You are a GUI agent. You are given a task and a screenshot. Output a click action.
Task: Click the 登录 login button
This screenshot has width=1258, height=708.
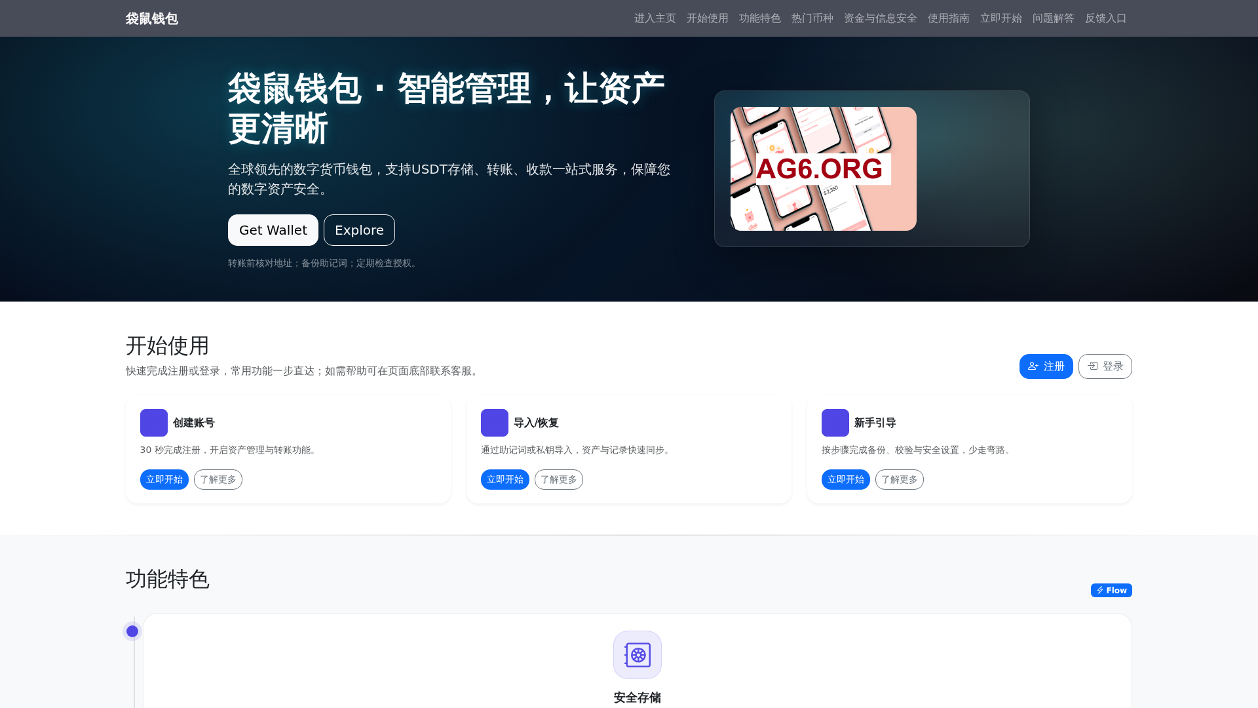click(x=1105, y=366)
